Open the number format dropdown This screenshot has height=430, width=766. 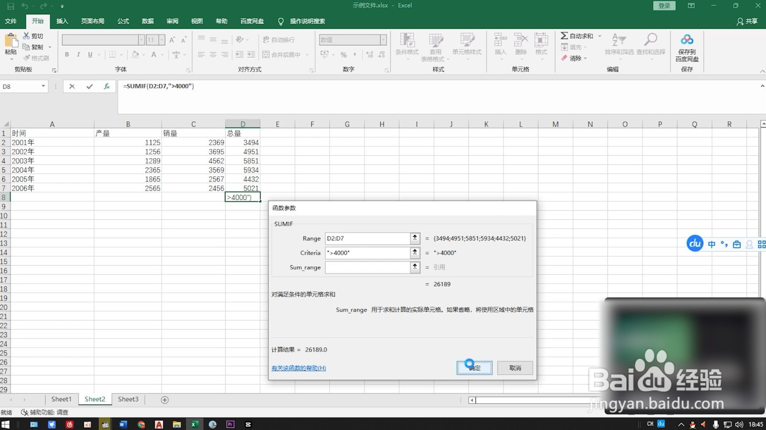pyautogui.click(x=383, y=40)
